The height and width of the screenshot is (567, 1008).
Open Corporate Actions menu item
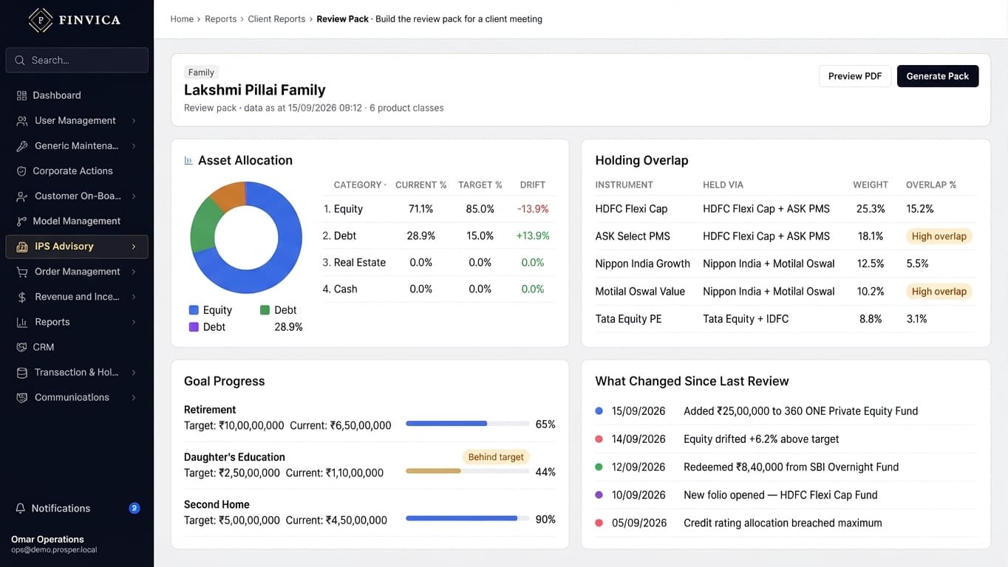[x=77, y=171]
